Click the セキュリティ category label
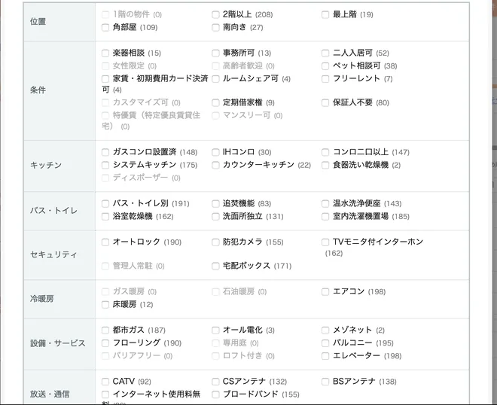 (53, 254)
